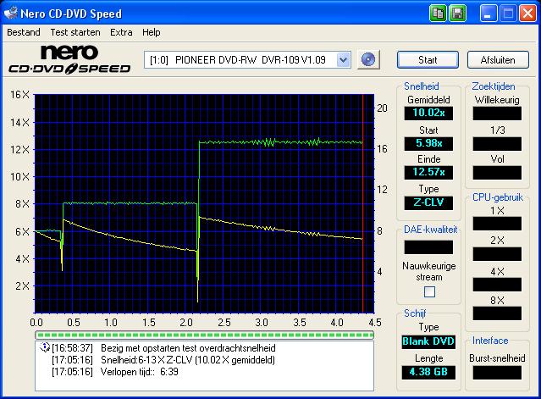The width and height of the screenshot is (541, 399).
Task: Click the CPU-gebruik 1X field
Action: (497, 224)
